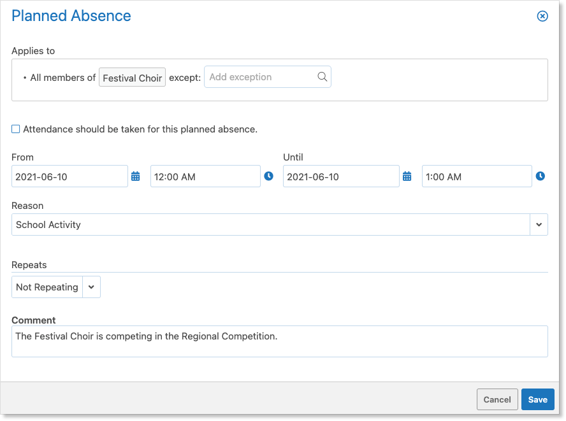Image resolution: width=566 pixels, height=421 pixels.
Task: Click the attendance checkbox label text
Action: pos(140,129)
